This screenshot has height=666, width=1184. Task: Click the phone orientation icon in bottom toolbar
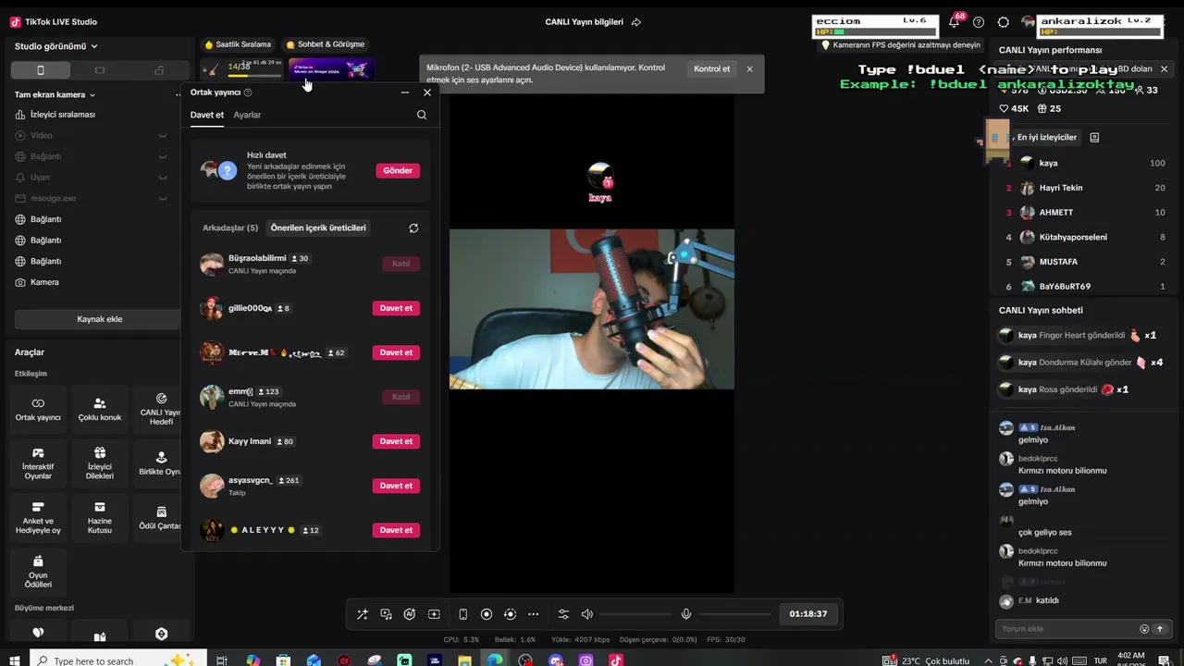click(x=462, y=614)
